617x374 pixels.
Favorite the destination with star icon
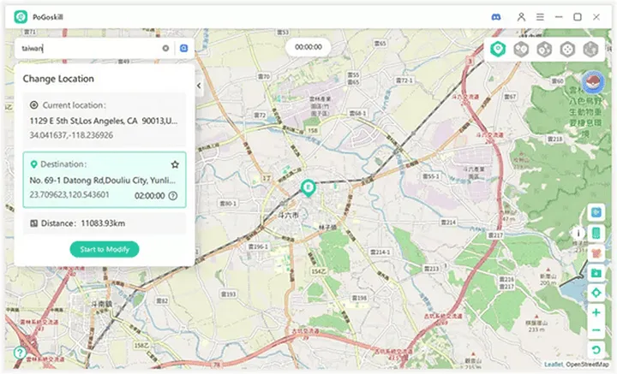175,163
